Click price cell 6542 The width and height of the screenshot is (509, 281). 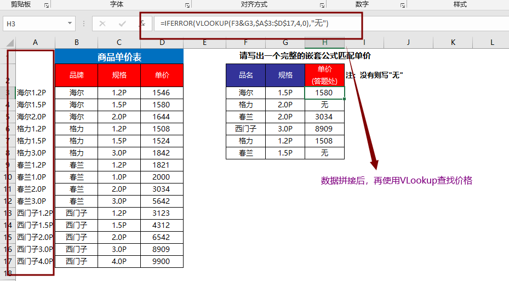[x=162, y=237]
